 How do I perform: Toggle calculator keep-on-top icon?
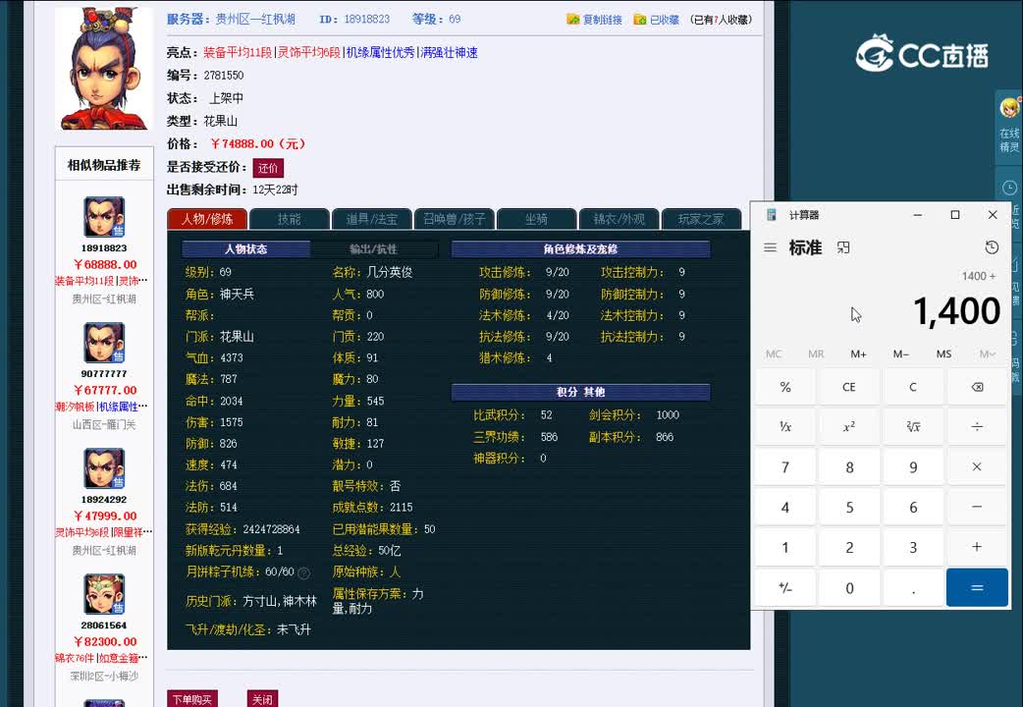click(x=843, y=247)
